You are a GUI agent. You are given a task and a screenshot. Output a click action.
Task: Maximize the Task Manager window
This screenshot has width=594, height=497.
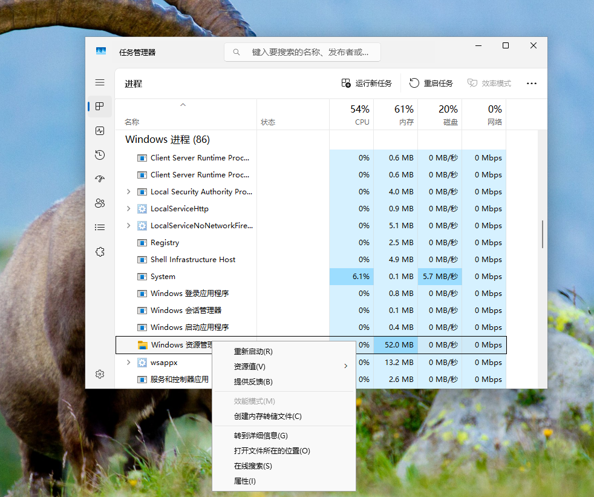505,45
